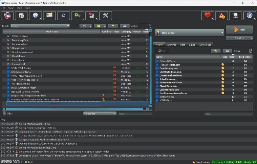The image size is (257, 164).
Task: Open the Tools menu
Action: click(19, 8)
